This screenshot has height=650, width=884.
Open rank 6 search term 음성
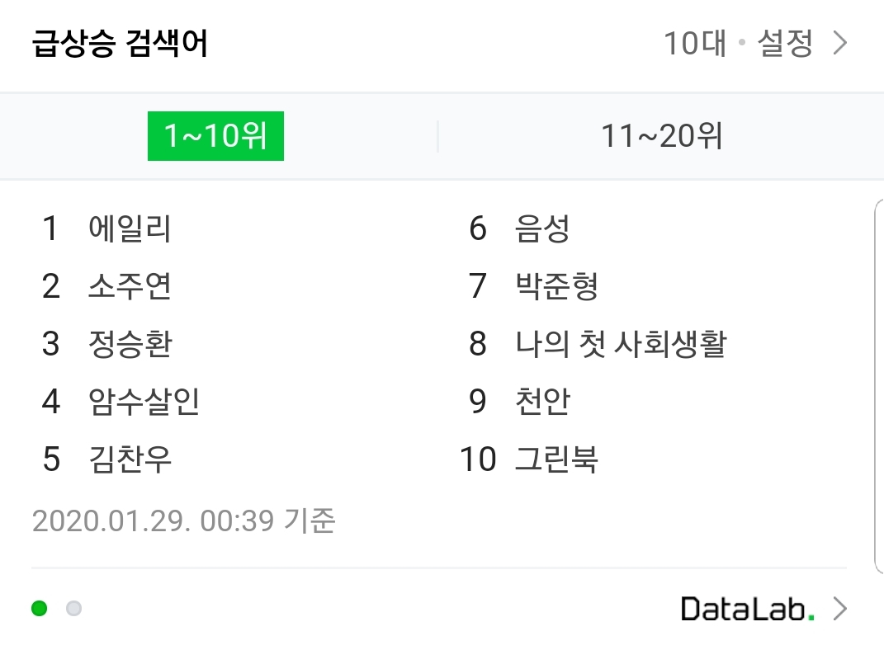pyautogui.click(x=542, y=228)
